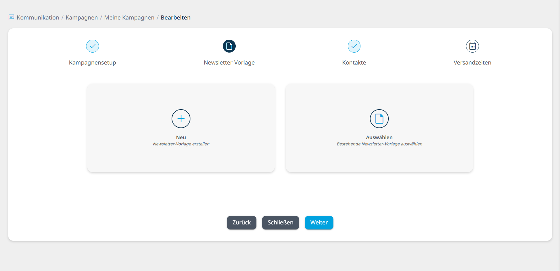
Task: Click the Kampagnensetup checkmark step icon
Action: click(x=92, y=46)
